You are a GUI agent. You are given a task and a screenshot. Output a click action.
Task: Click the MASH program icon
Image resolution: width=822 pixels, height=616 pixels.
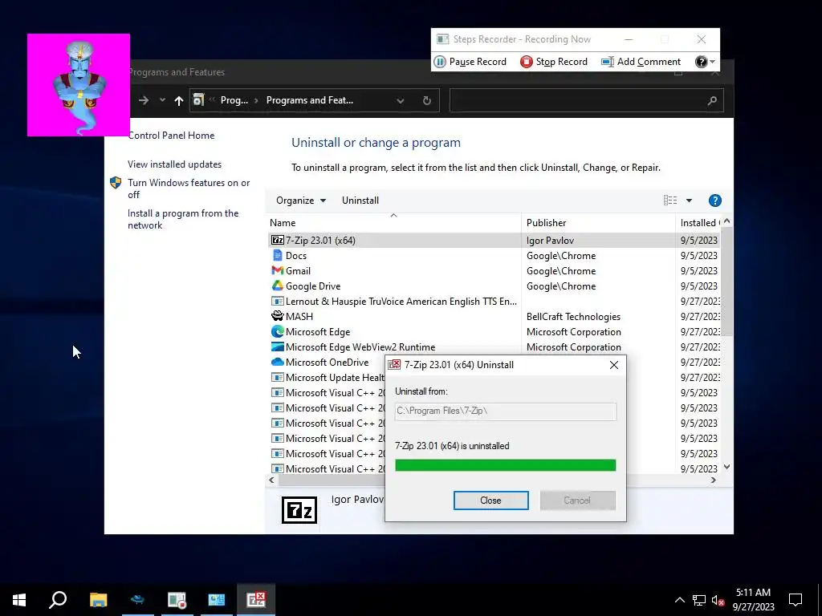pyautogui.click(x=277, y=316)
